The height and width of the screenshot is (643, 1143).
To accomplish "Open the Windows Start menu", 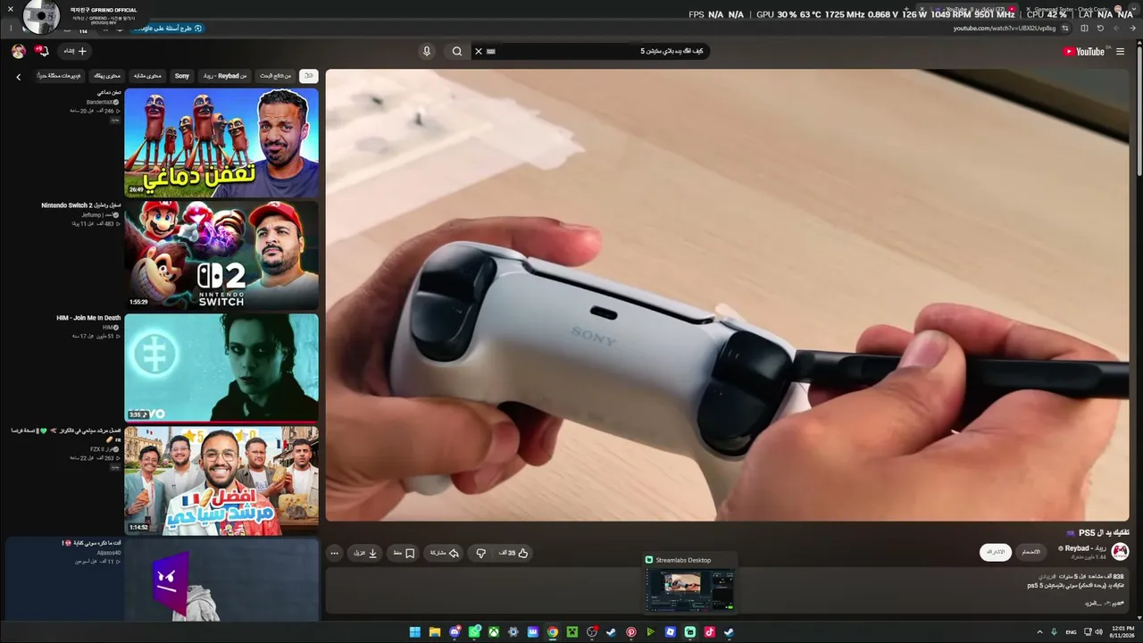I will point(415,632).
